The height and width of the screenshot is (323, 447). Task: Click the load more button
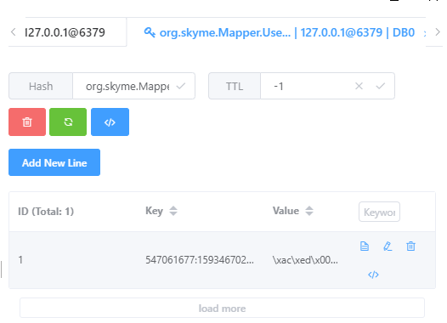(222, 309)
